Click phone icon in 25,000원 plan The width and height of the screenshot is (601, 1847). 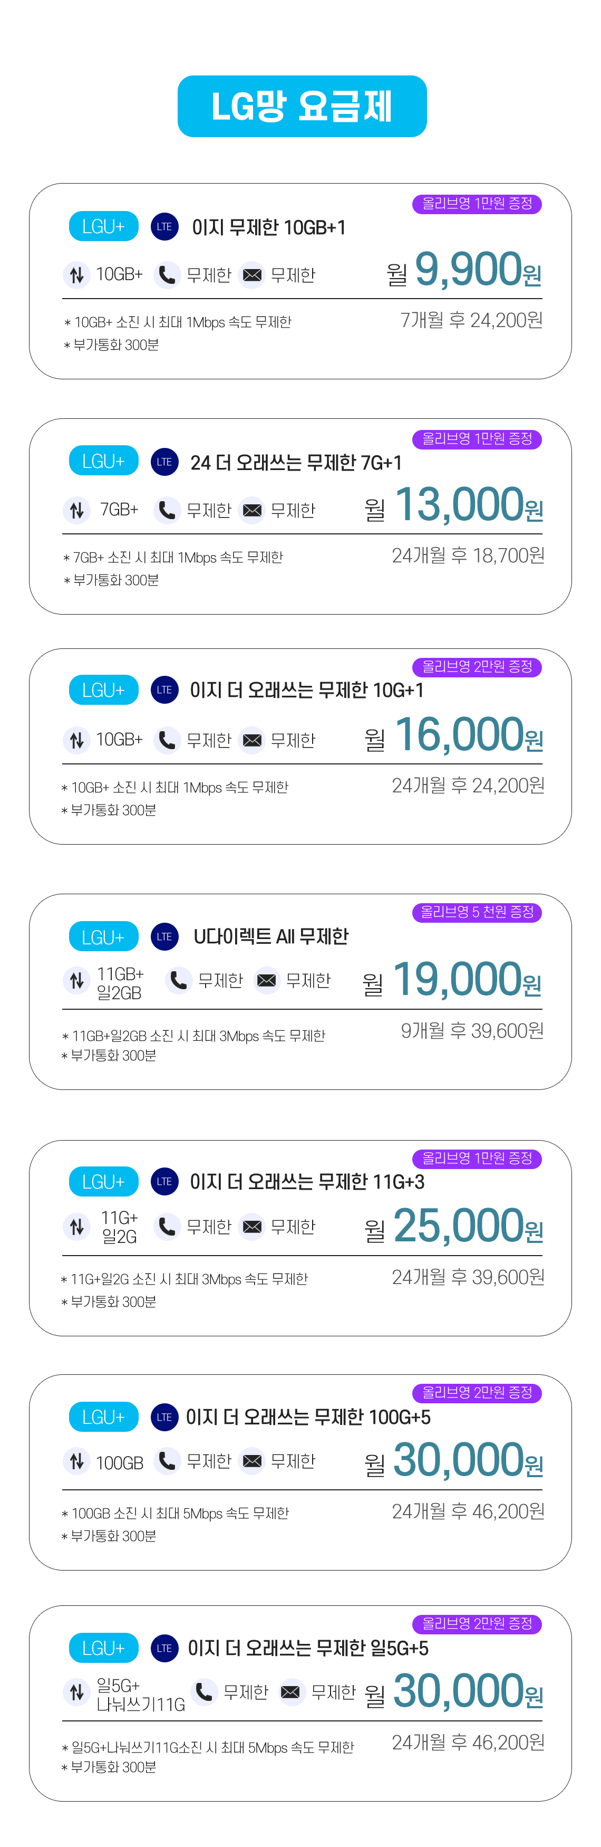point(167,1227)
